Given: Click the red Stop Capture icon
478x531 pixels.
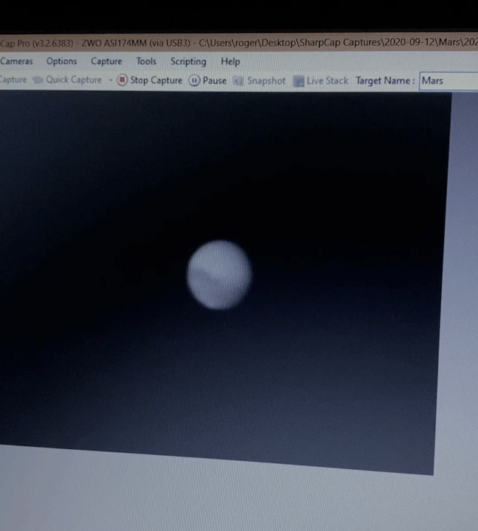Looking at the screenshot, I should 122,80.
